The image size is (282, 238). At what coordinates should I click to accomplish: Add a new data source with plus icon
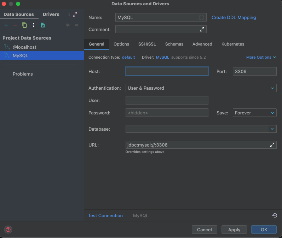(6, 25)
